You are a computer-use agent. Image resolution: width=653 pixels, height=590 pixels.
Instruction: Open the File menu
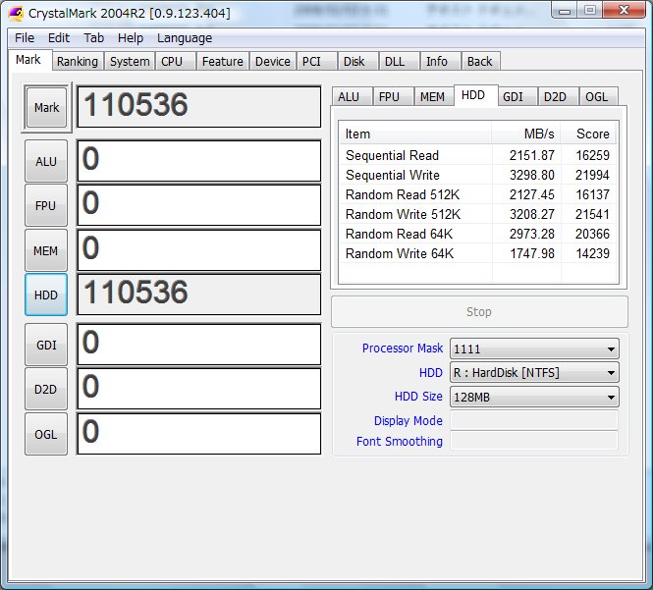(25, 38)
